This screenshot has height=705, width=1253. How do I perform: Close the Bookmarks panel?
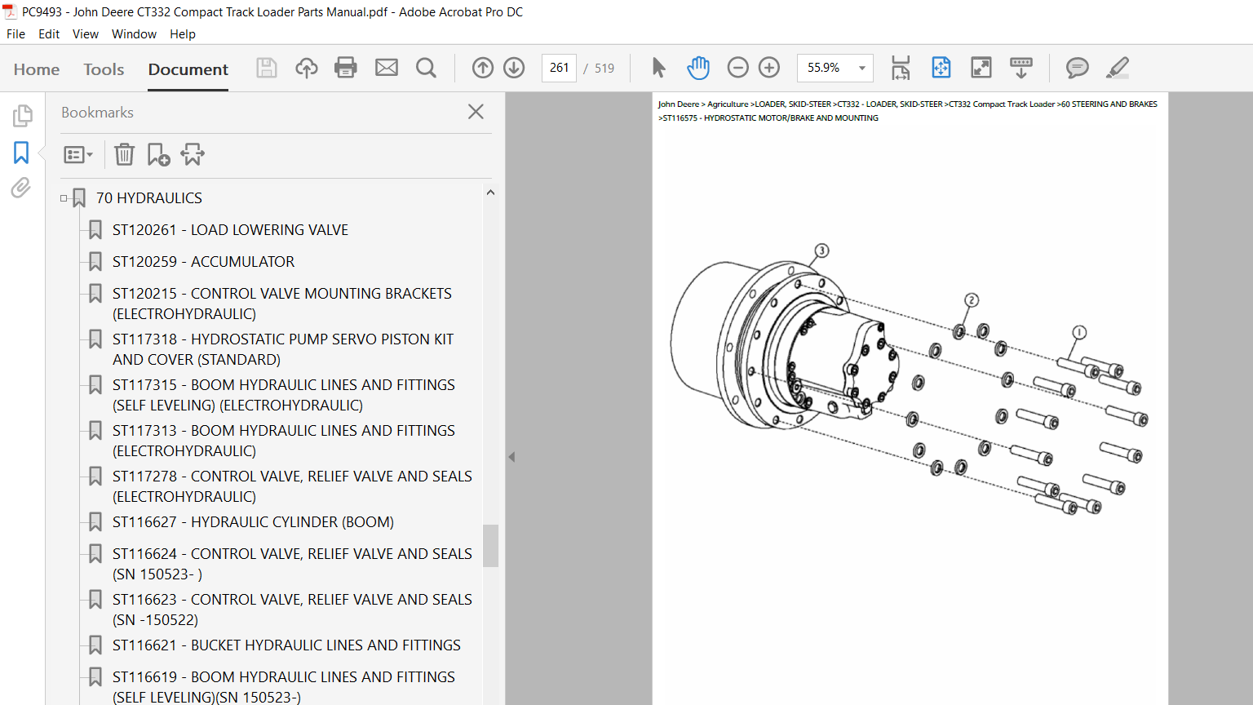(x=476, y=112)
